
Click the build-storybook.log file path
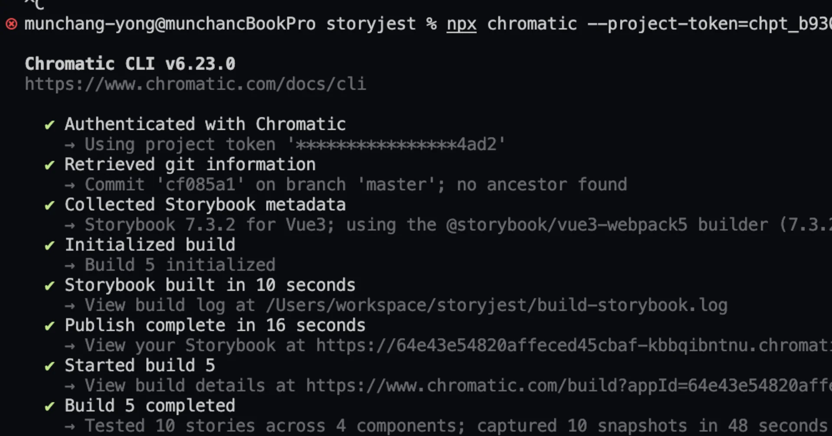pos(497,306)
